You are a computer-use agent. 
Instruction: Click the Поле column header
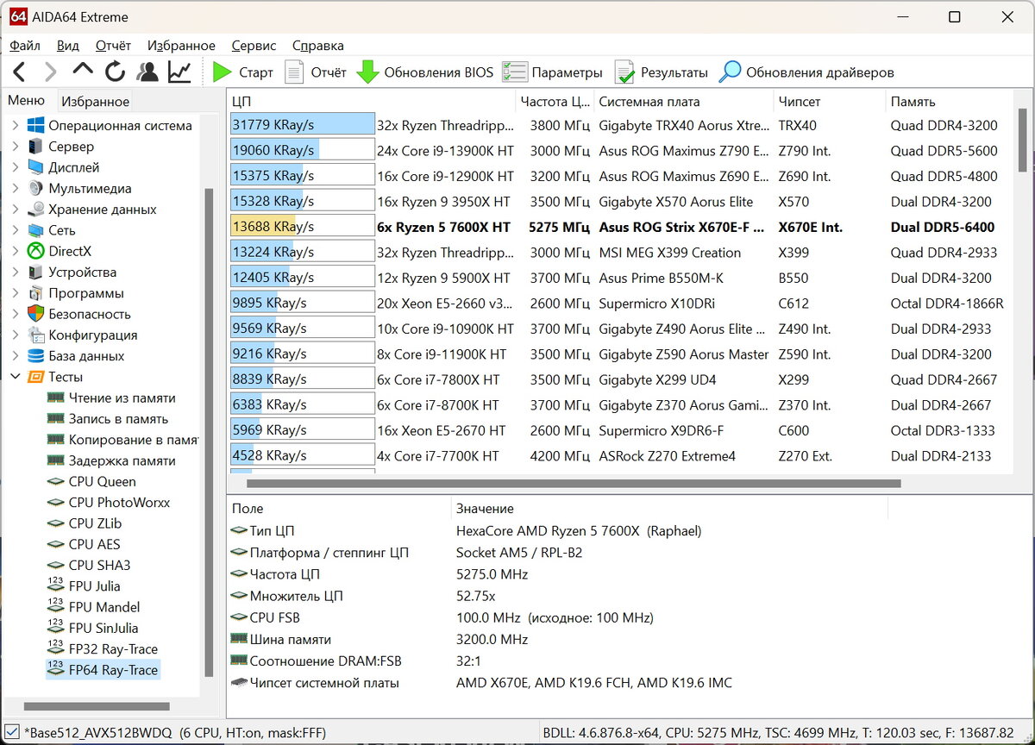339,509
